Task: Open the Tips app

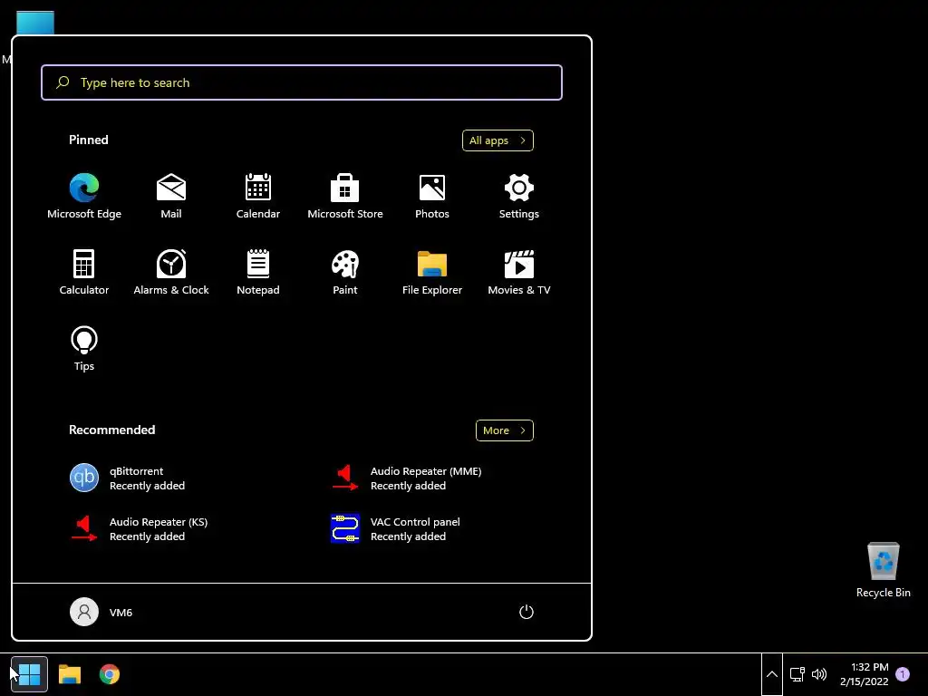Action: (x=84, y=349)
